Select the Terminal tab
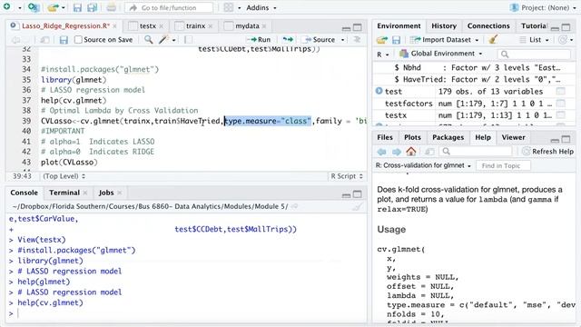This screenshot has height=327, width=581. click(x=64, y=193)
